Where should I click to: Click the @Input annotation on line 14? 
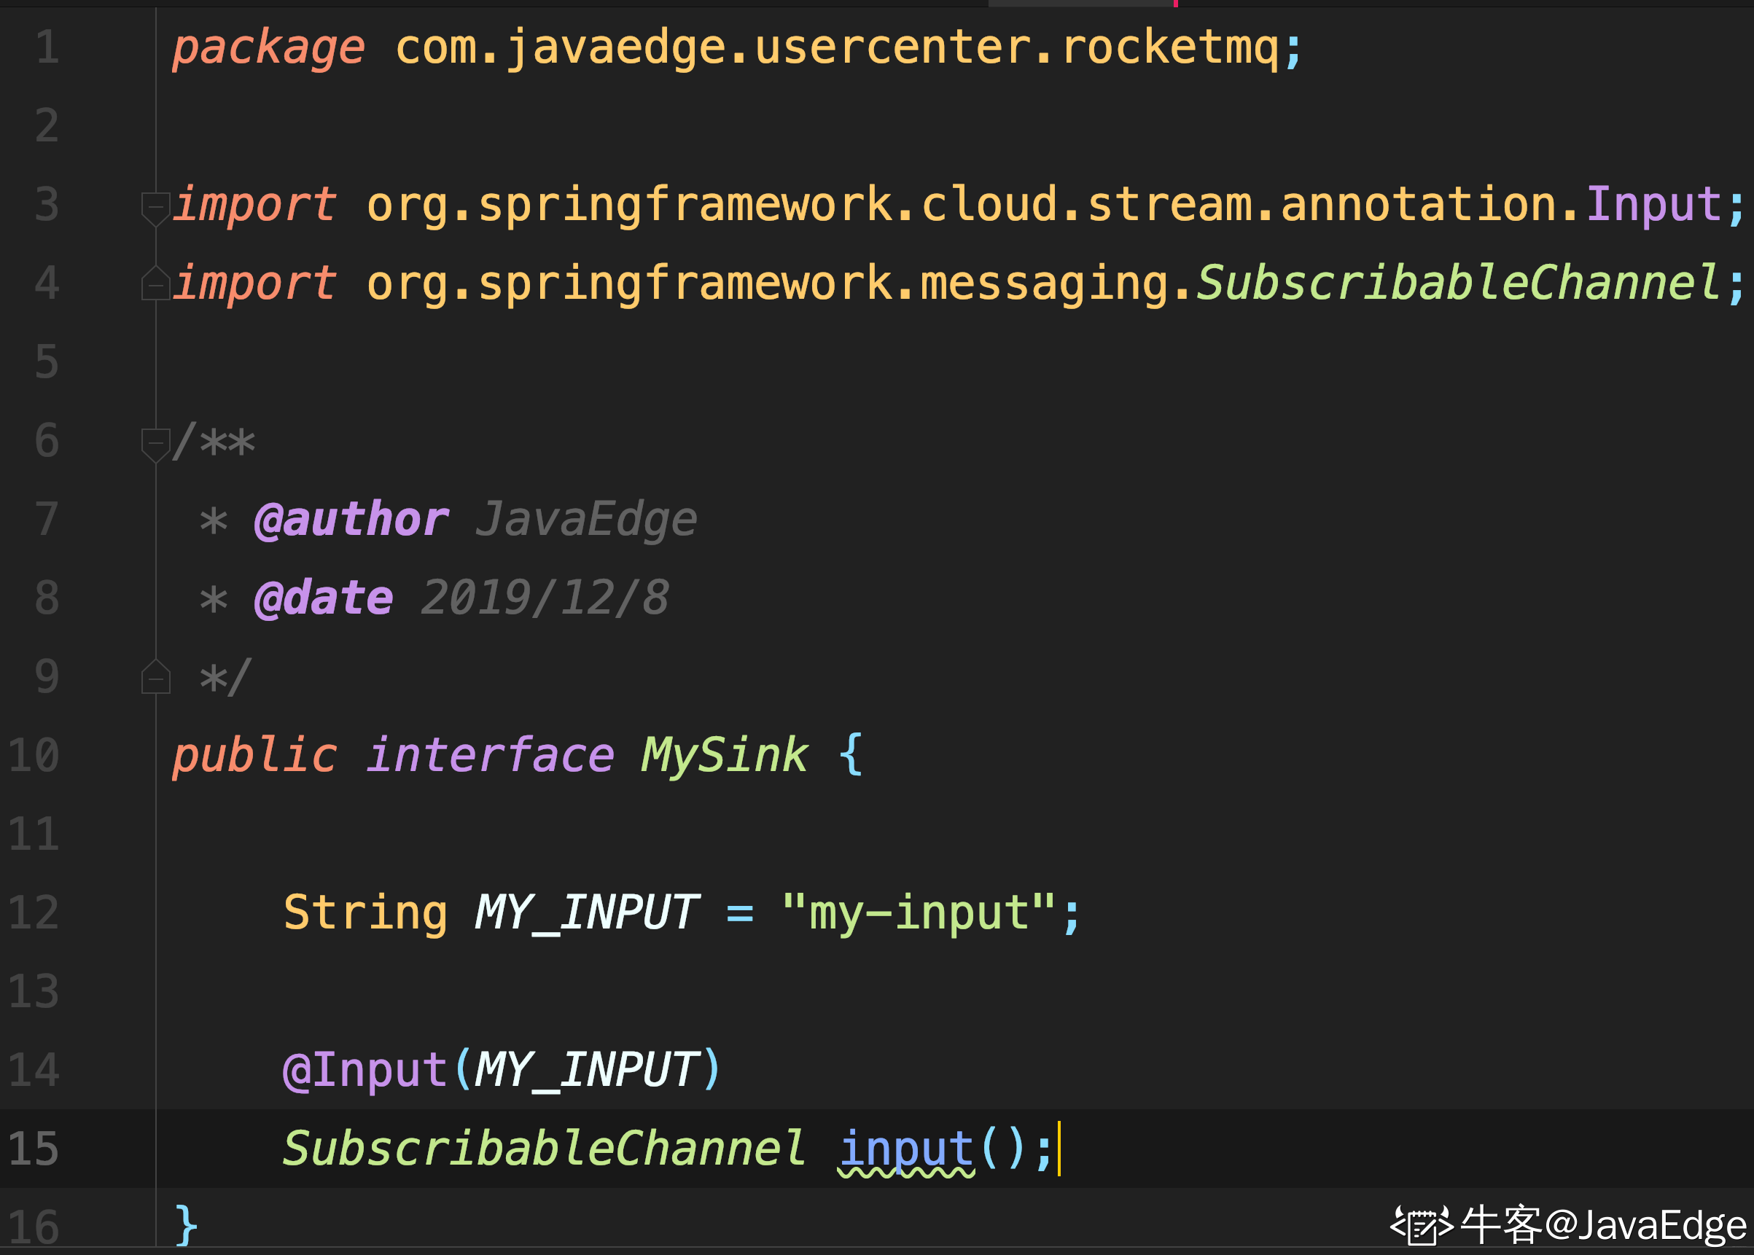pos(365,1071)
